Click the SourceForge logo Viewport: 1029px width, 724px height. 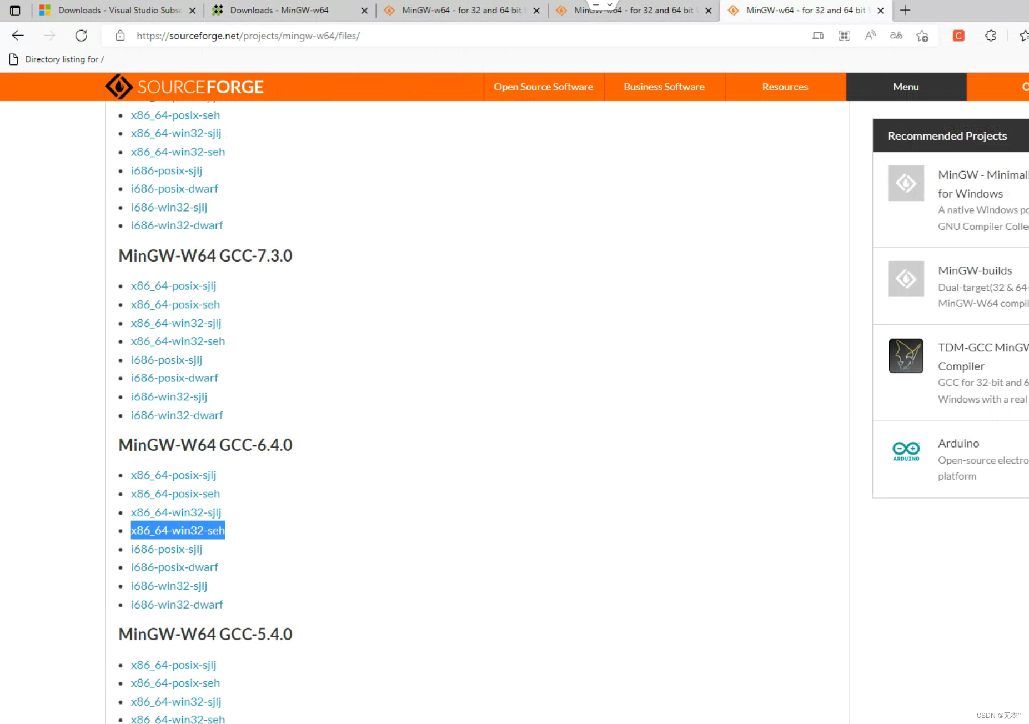184,87
